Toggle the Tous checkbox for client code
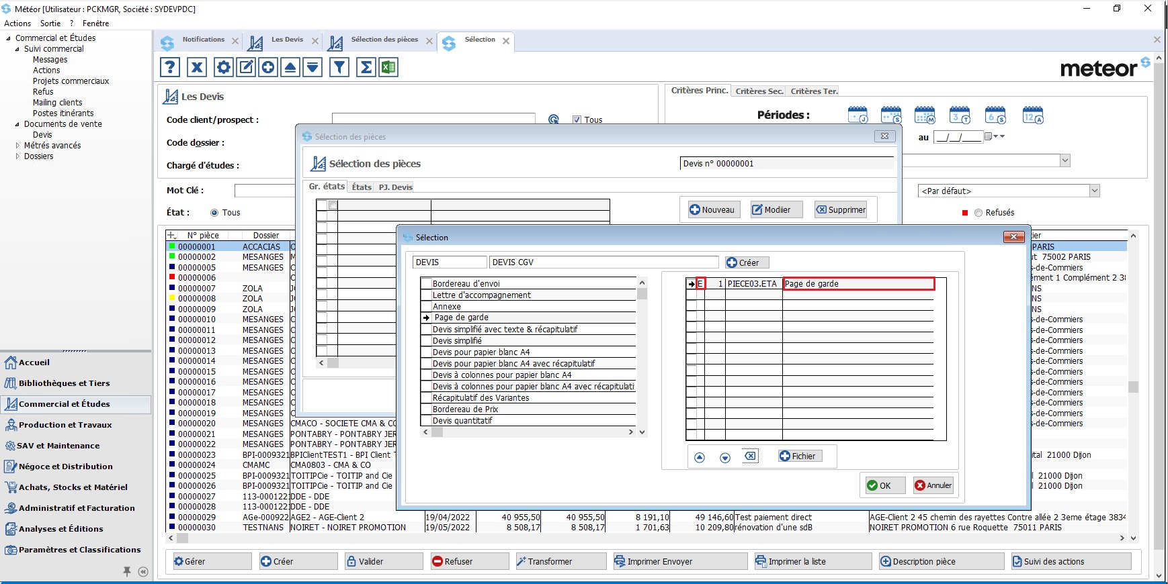The height and width of the screenshot is (584, 1168). 577,119
